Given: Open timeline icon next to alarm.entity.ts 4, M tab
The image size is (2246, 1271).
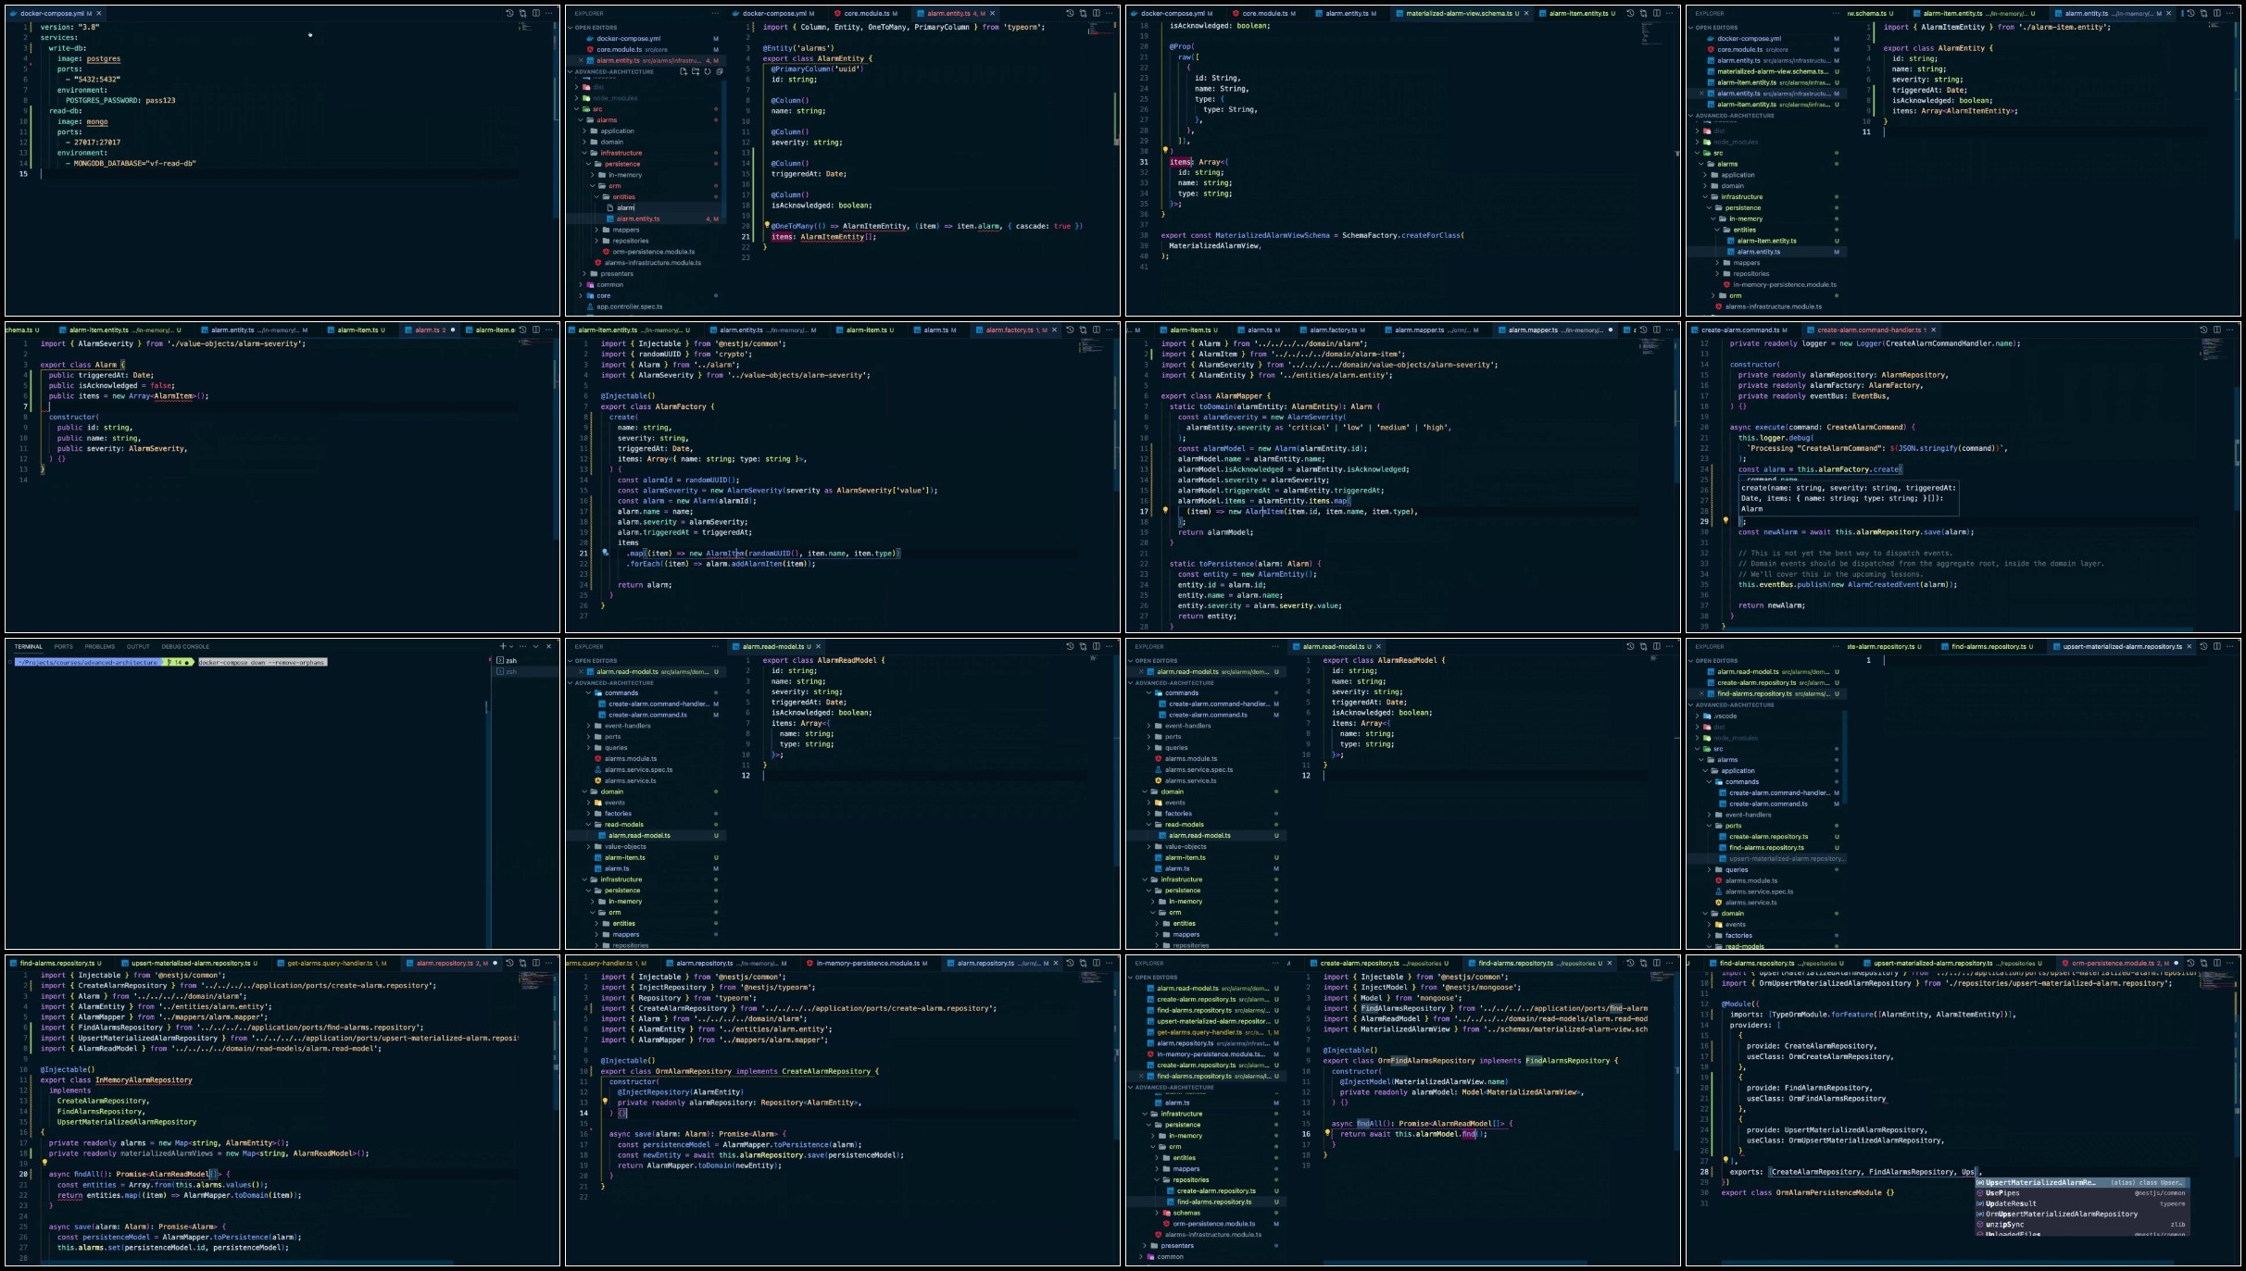Looking at the screenshot, I should [x=1070, y=13].
